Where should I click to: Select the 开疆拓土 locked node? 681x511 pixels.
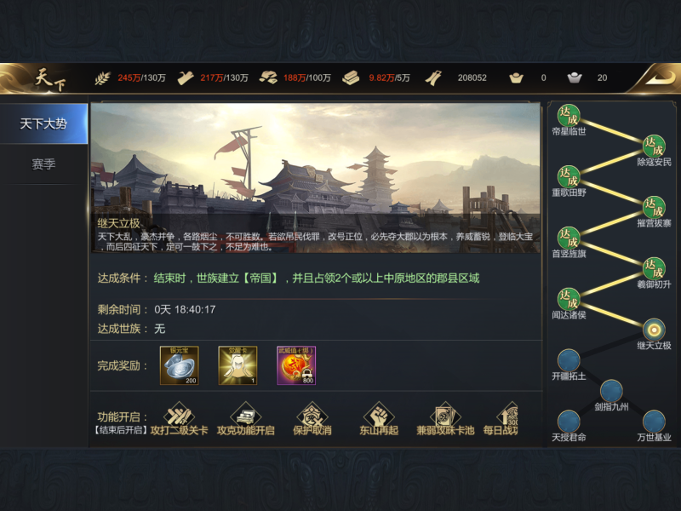click(x=569, y=360)
